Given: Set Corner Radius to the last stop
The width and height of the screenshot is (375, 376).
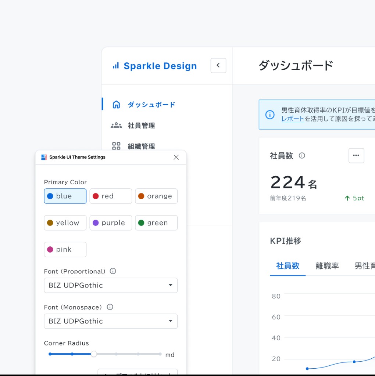Looking at the screenshot, I should coord(160,354).
